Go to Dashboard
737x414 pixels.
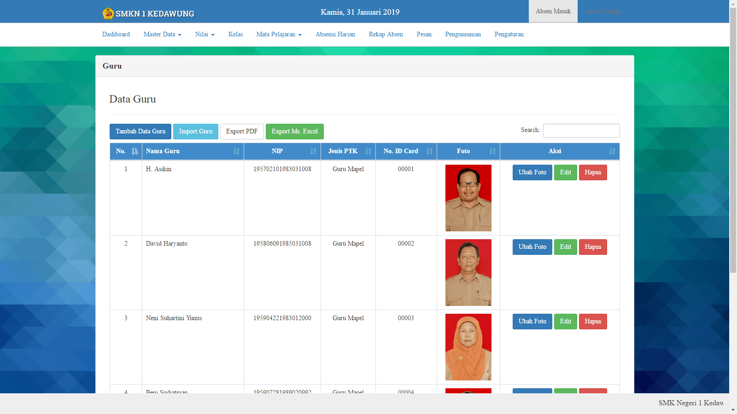pos(116,34)
